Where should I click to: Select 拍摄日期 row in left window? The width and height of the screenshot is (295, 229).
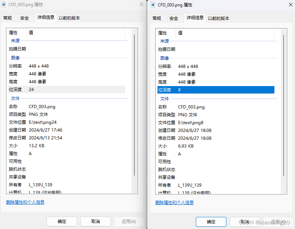pos(66,49)
